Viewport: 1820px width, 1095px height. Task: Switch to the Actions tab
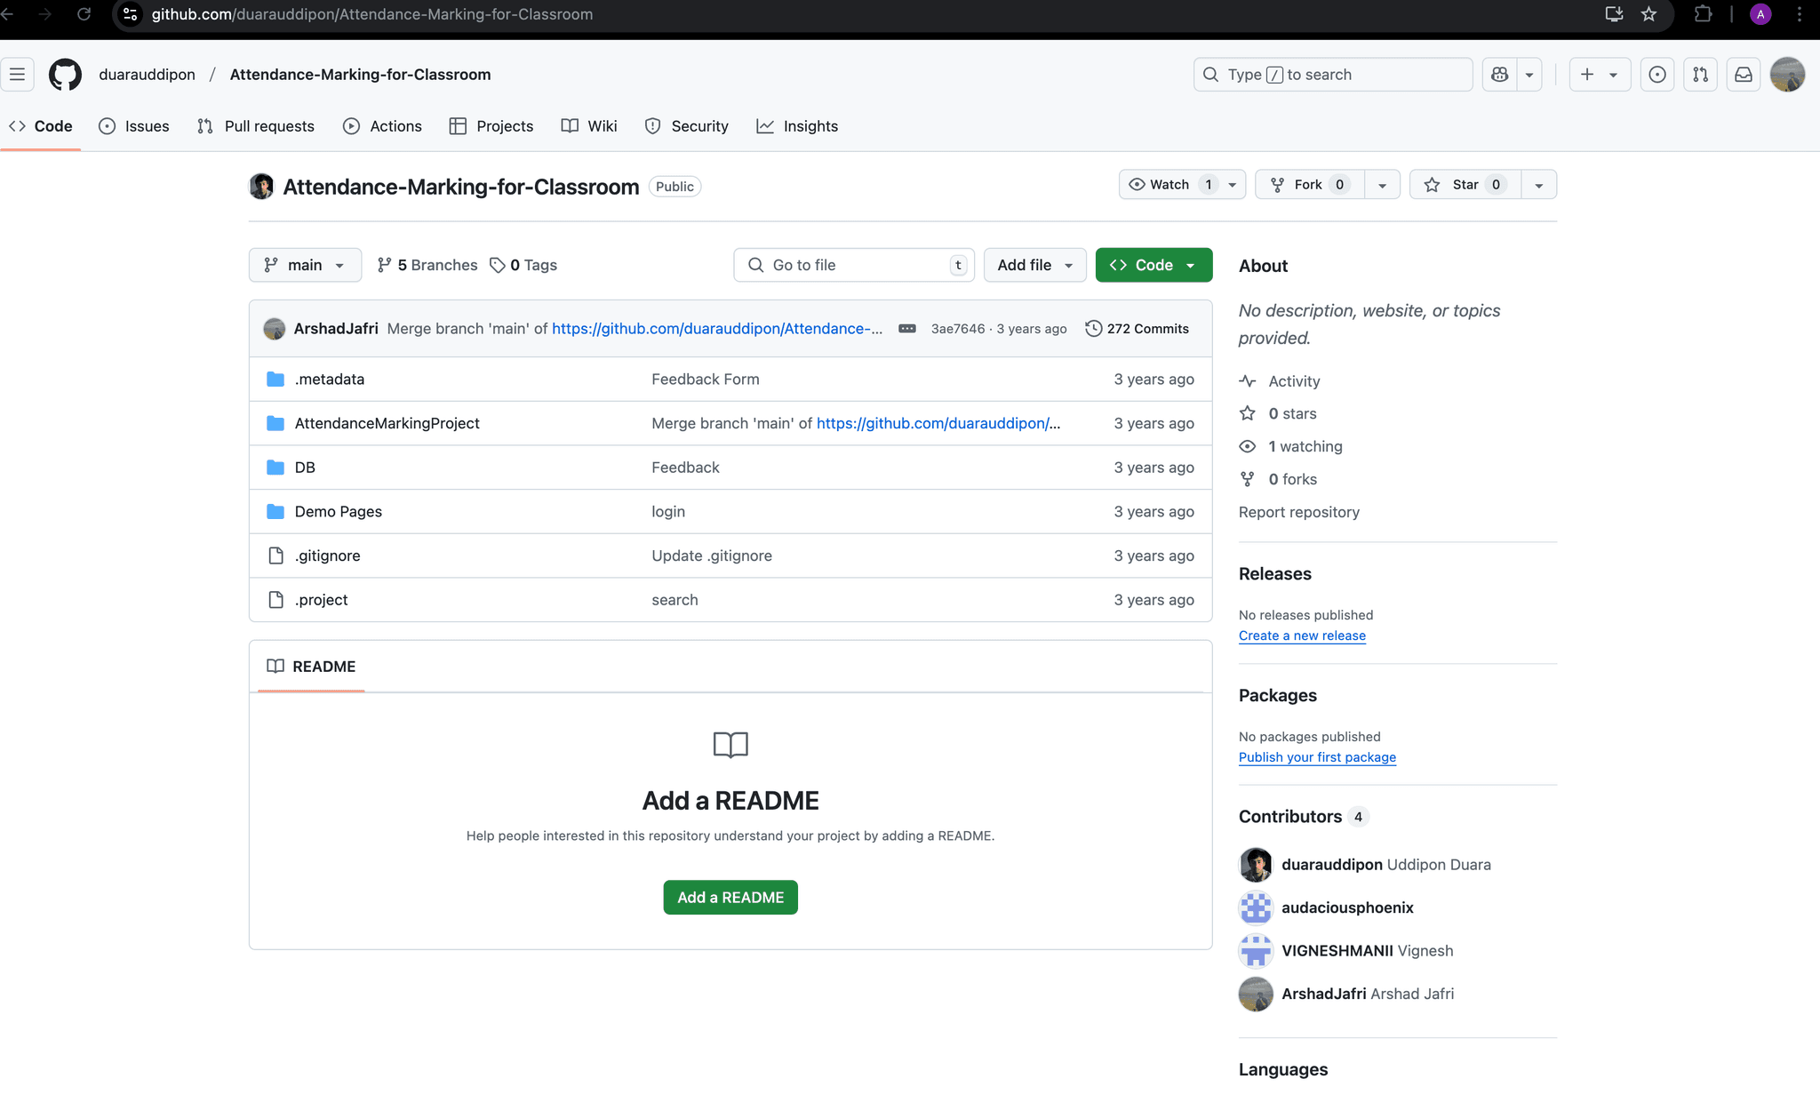383,126
